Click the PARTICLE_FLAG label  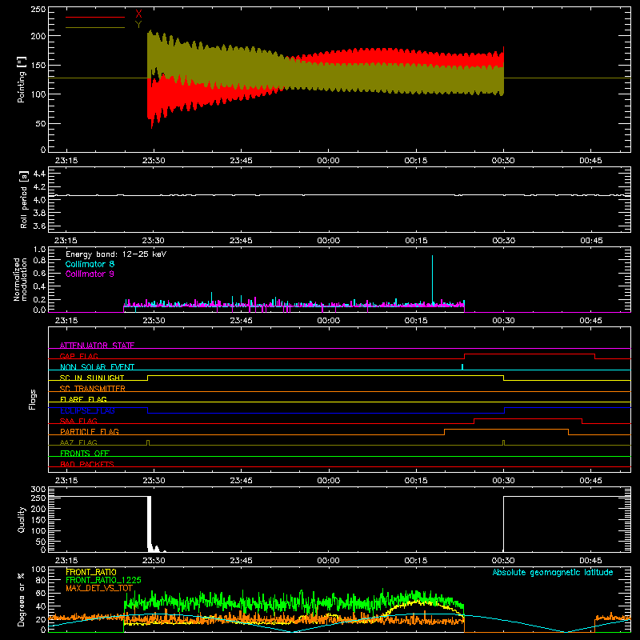[90, 432]
